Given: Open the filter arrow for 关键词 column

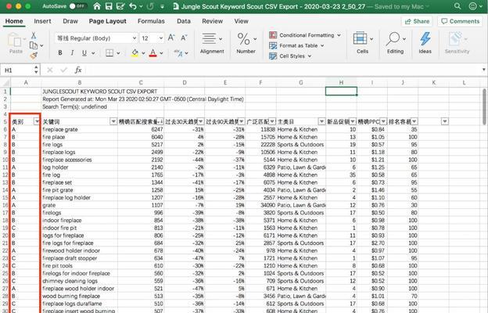Looking at the screenshot, I should coord(113,121).
